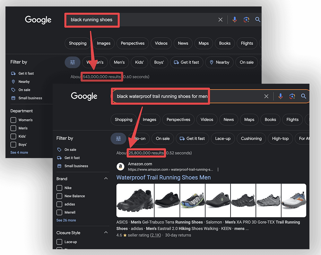This screenshot has width=321, height=255.
Task: Open the three-dot menu next to the Amazon.com result
Action: pyautogui.click(x=218, y=169)
